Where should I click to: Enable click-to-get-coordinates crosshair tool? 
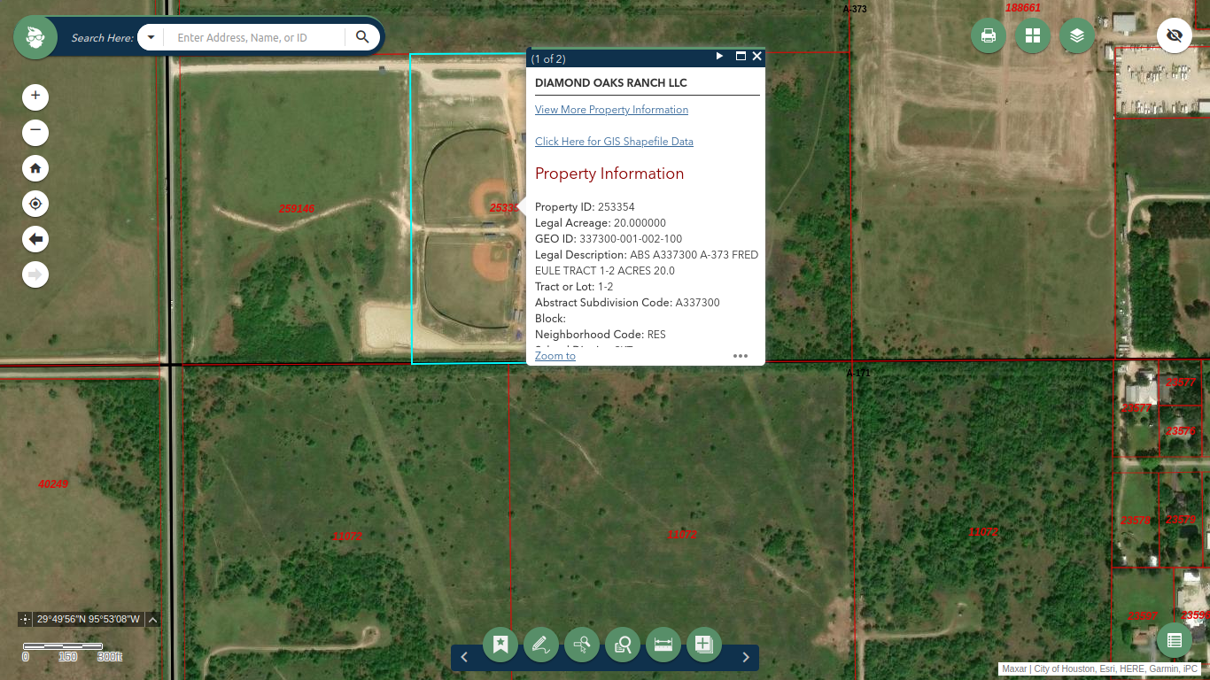[x=25, y=619]
